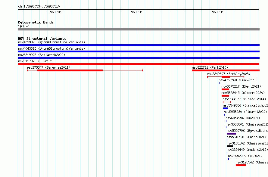The image size is (268, 177).
Task: Select the nsv3188102 black variant bar
Action: [230, 146]
